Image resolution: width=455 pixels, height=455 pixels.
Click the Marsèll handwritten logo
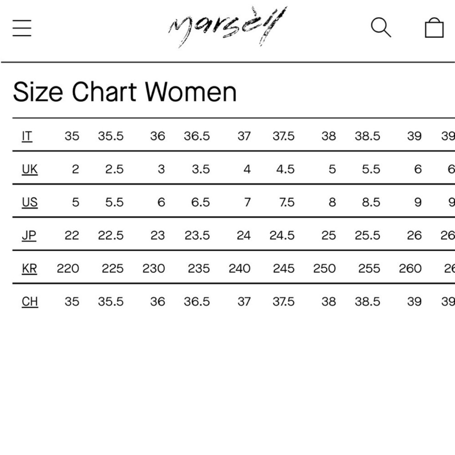click(227, 27)
